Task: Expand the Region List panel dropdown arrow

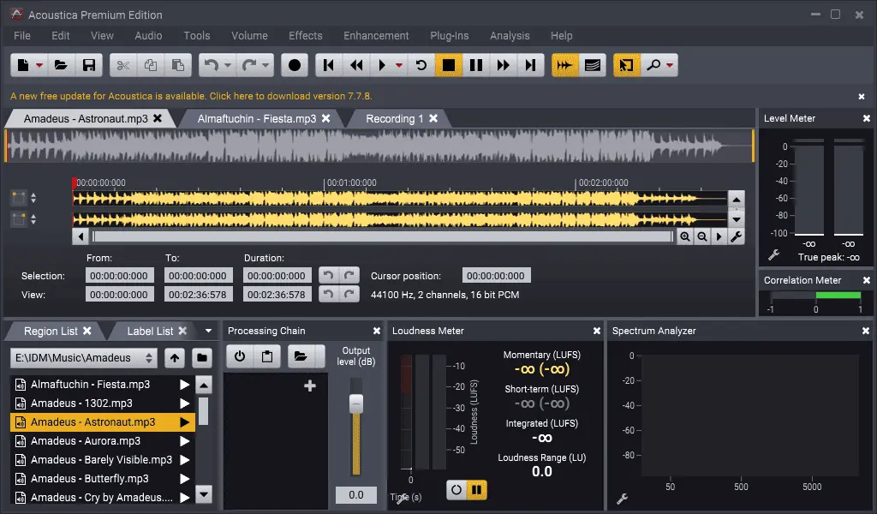Action: coord(209,332)
